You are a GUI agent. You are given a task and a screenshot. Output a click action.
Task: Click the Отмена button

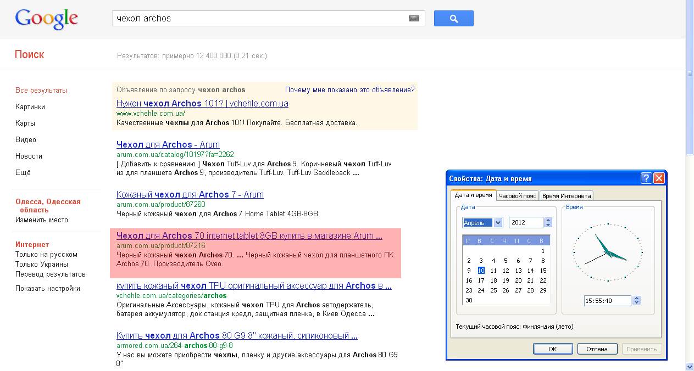(597, 349)
